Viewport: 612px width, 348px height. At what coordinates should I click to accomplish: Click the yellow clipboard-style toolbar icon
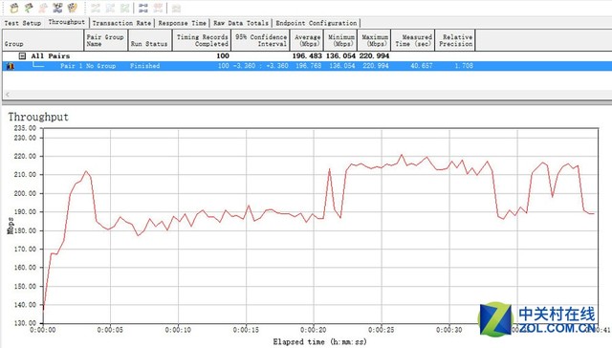pyautogui.click(x=14, y=8)
